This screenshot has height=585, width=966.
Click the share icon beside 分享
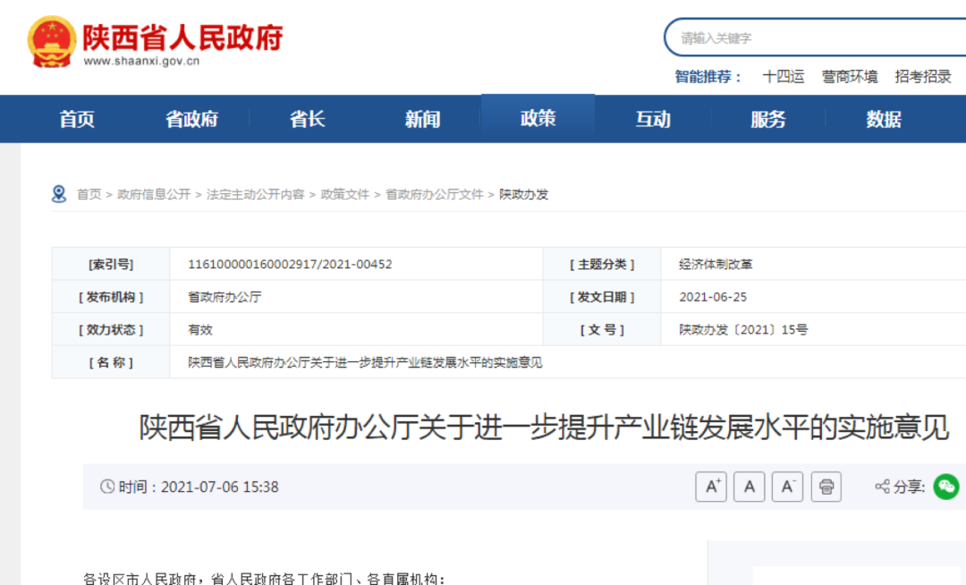coord(882,487)
